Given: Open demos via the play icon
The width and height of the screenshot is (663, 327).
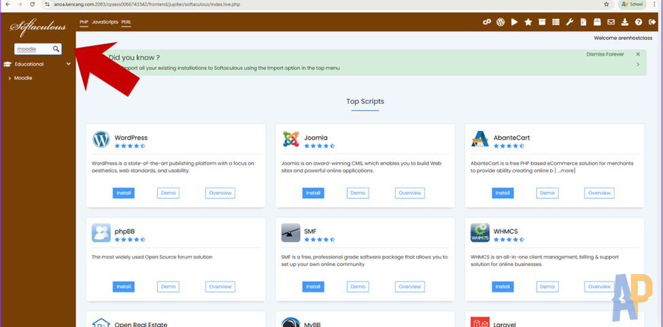Looking at the screenshot, I should point(515,22).
